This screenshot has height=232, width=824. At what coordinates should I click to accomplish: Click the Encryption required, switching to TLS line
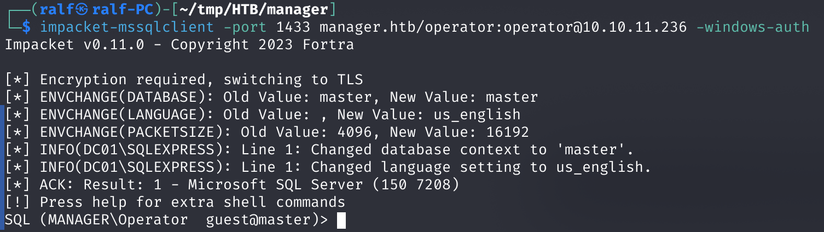point(184,79)
